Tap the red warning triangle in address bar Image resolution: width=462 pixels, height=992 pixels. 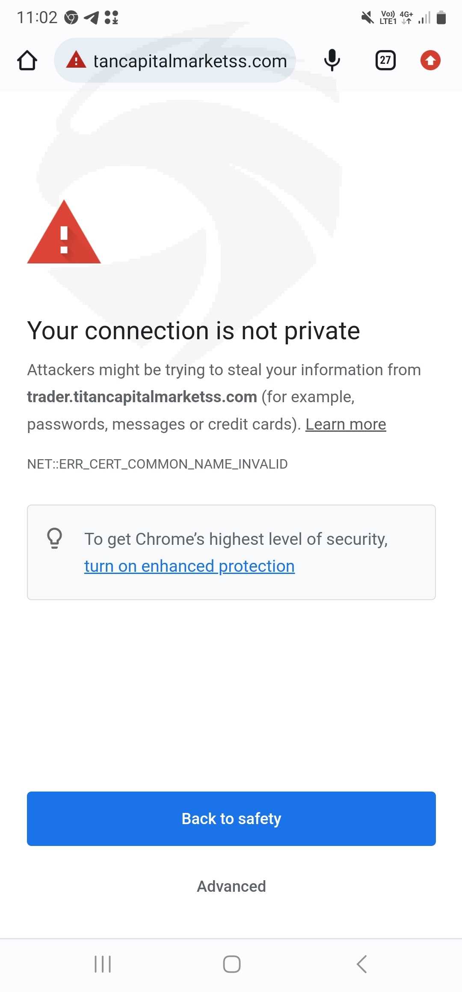point(76,60)
